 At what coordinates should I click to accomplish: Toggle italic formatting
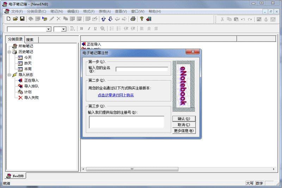click(x=89, y=29)
